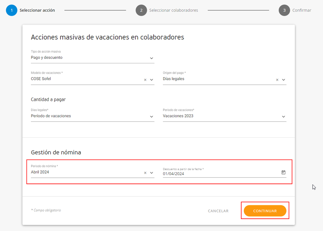Go to Seleccionar colaboradores step label
Viewport: 323px width, 231px height.
[x=173, y=10]
